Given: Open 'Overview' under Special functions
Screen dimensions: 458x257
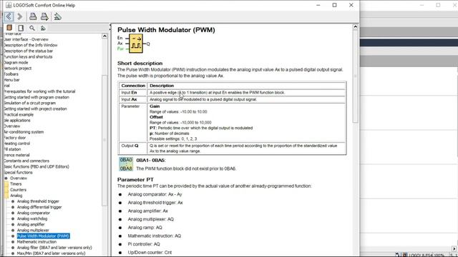Looking at the screenshot, I should click(x=19, y=178).
